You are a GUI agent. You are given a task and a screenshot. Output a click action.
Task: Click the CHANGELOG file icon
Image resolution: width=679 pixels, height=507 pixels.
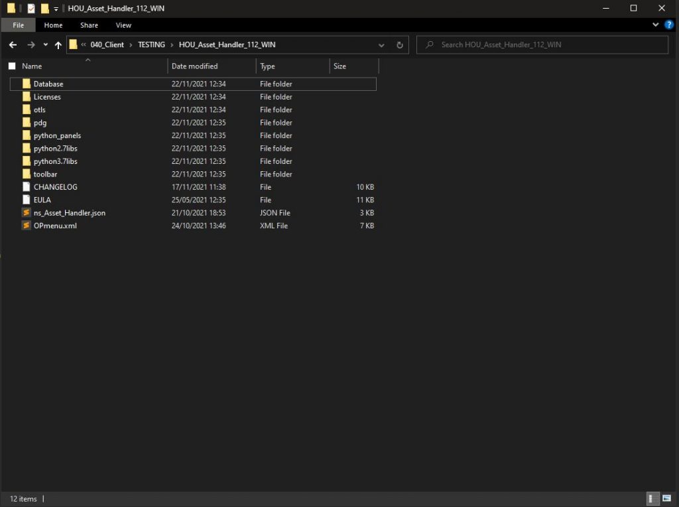[27, 187]
